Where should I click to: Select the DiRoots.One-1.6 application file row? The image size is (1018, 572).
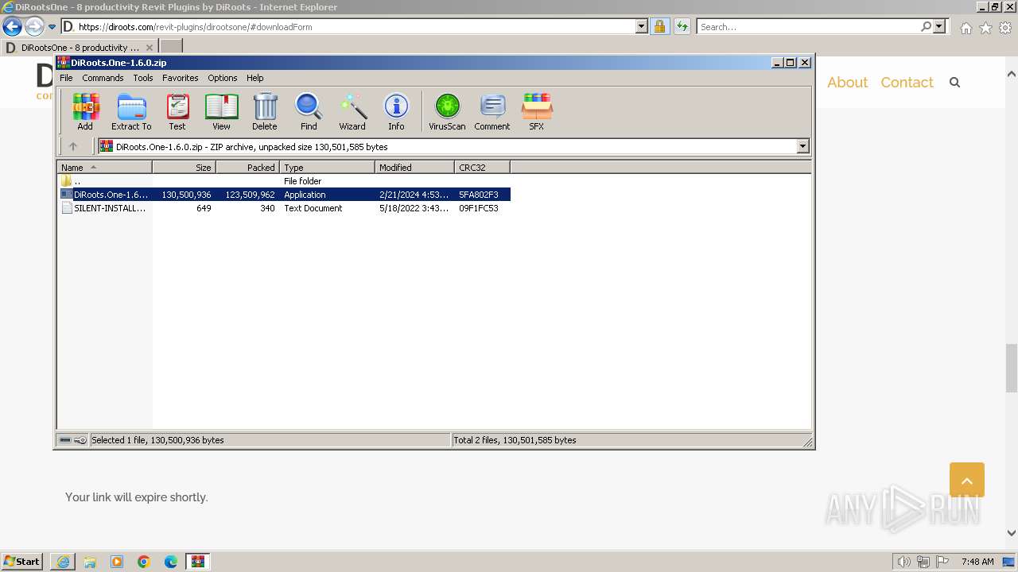284,195
